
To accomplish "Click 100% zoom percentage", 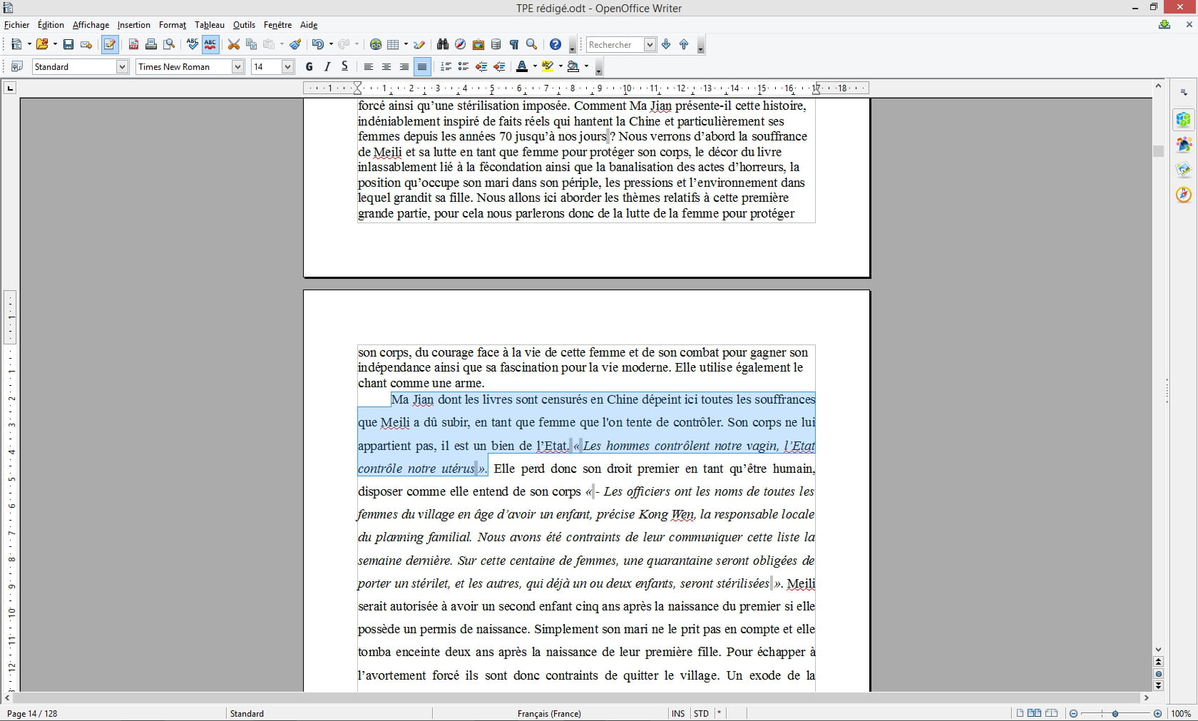I will pos(1181,713).
